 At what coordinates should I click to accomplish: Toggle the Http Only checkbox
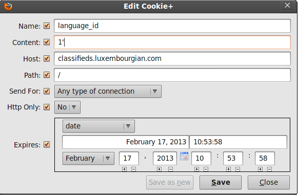coord(47,107)
